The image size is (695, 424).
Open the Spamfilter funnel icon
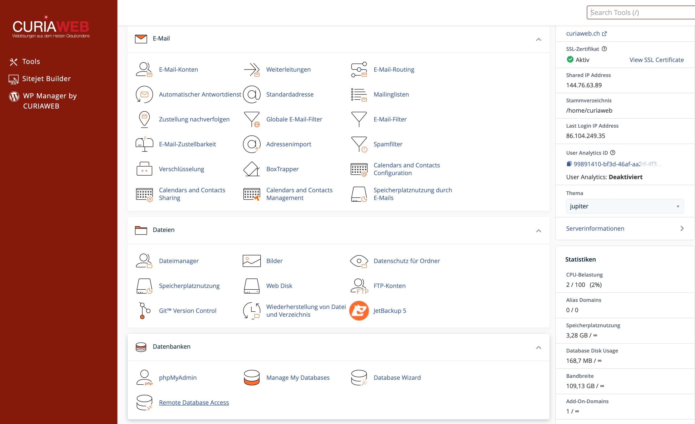(x=359, y=144)
